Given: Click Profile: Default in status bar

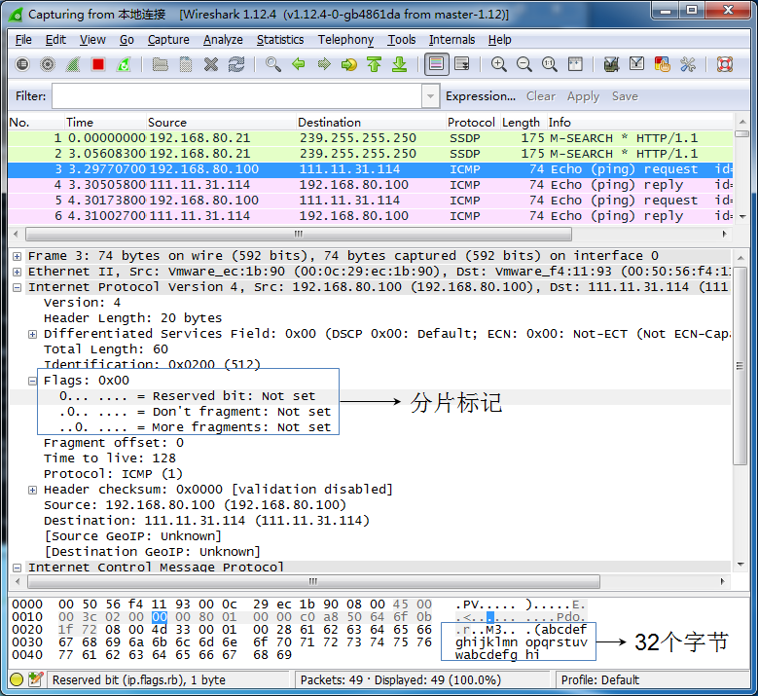Looking at the screenshot, I should pyautogui.click(x=600, y=679).
